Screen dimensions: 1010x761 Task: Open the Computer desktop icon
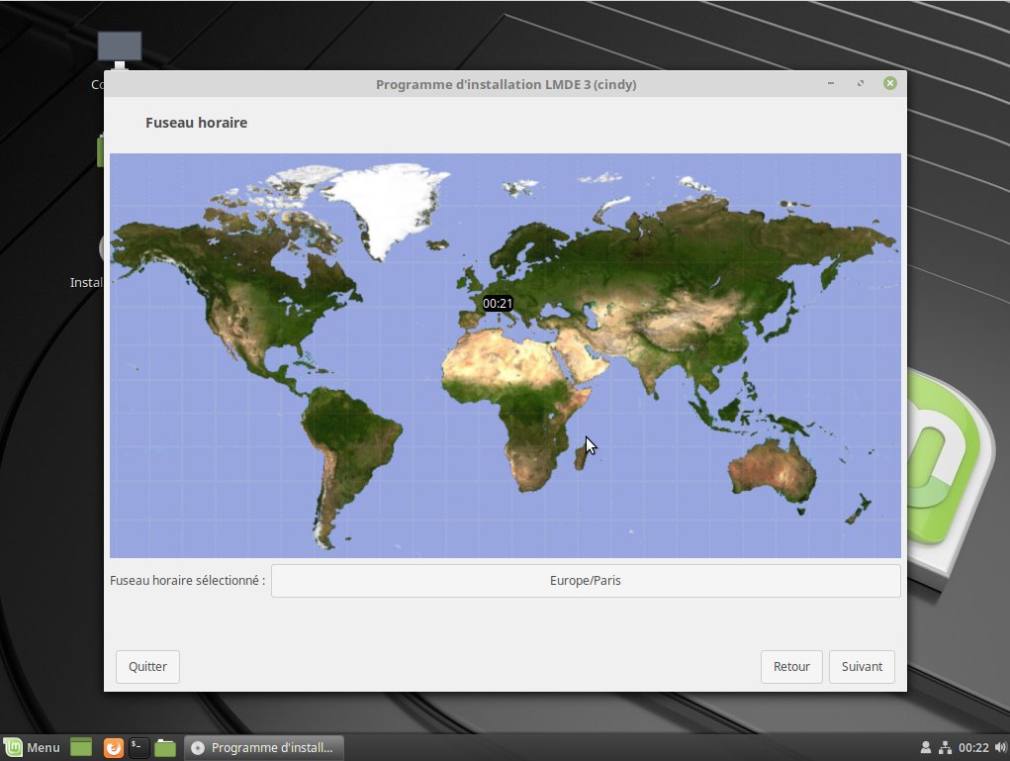pyautogui.click(x=119, y=49)
